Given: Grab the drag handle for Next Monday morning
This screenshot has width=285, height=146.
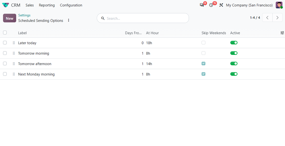Looking at the screenshot, I should pyautogui.click(x=14, y=74).
